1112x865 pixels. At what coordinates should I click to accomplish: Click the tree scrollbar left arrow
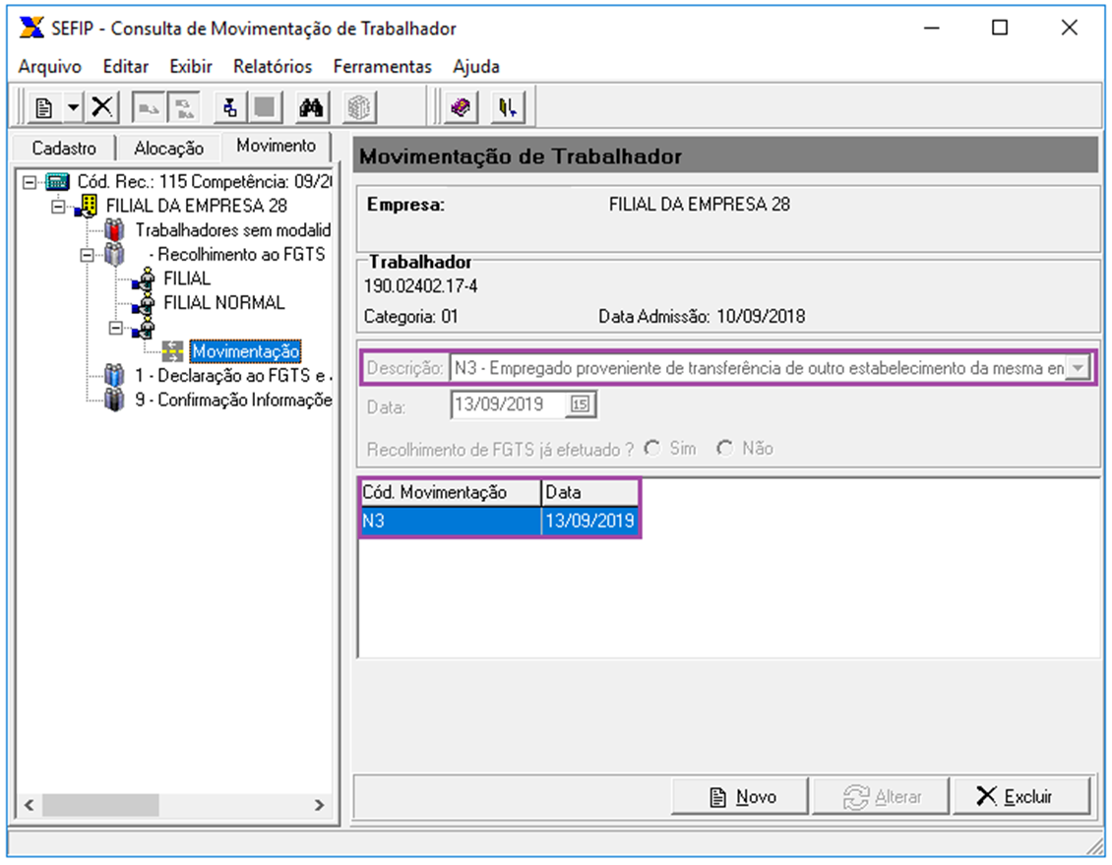click(30, 805)
